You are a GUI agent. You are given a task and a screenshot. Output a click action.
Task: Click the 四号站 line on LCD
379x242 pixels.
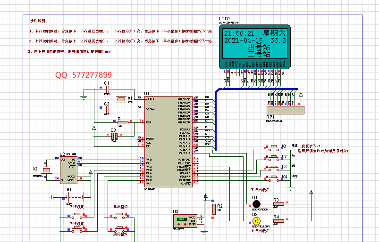click(x=258, y=47)
